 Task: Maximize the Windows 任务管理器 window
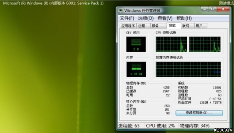coord(212,9)
